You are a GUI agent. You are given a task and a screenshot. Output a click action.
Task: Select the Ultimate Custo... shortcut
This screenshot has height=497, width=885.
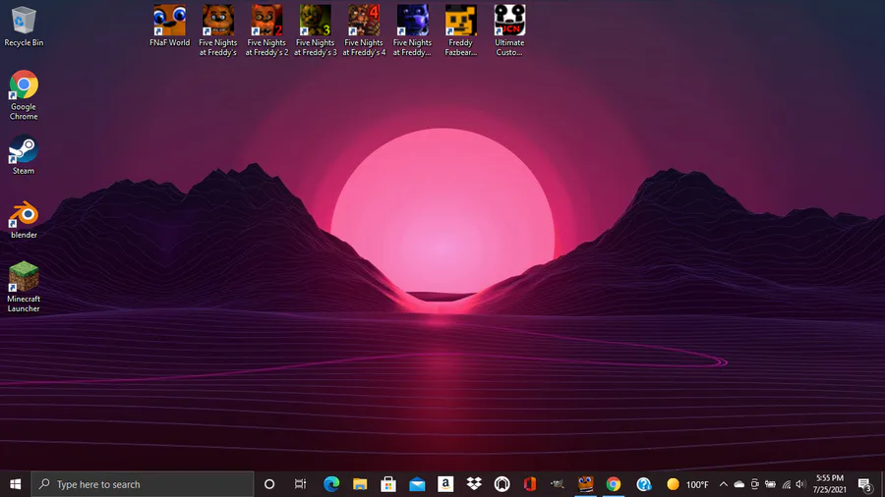[509, 30]
